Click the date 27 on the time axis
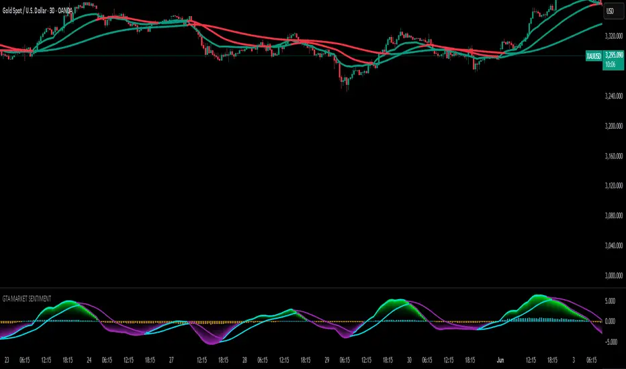The width and height of the screenshot is (626, 369). pos(171,360)
